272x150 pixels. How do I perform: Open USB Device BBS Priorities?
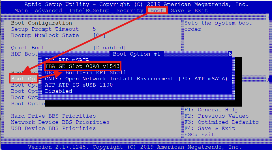(x=53, y=128)
